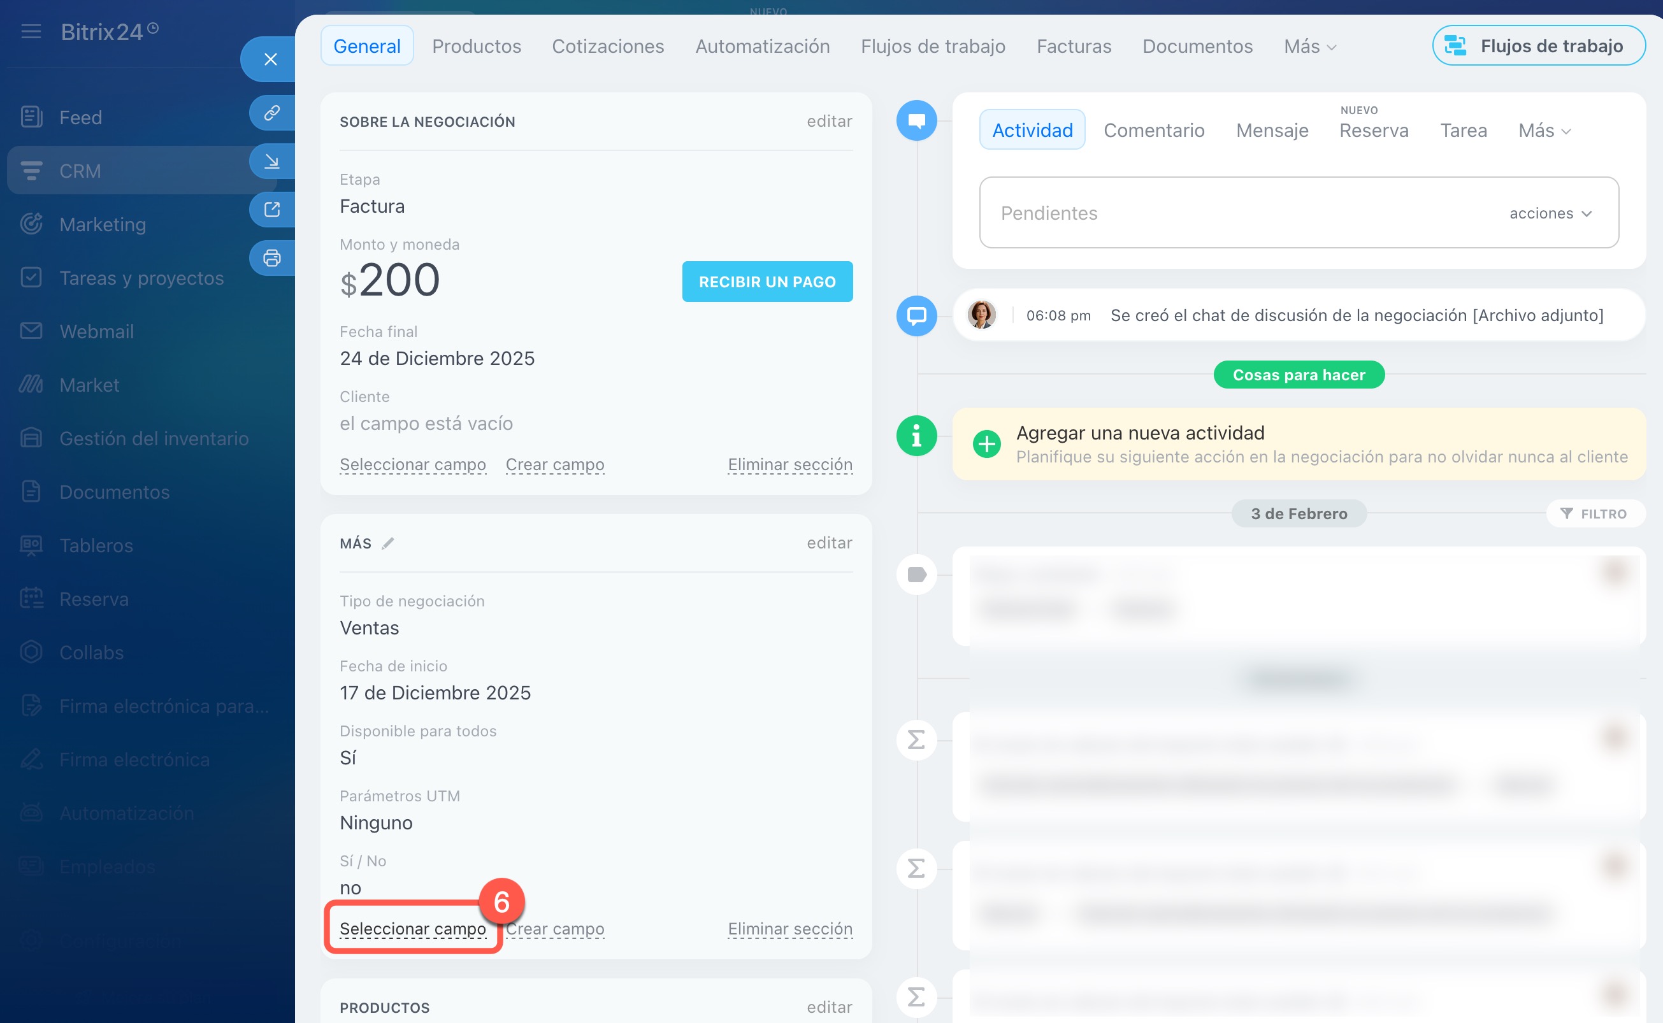Click the collapse arrow icon button
The image size is (1663, 1023).
(272, 161)
